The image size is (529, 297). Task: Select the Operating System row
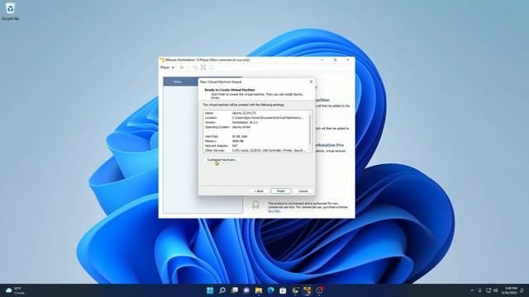pyautogui.click(x=255, y=127)
